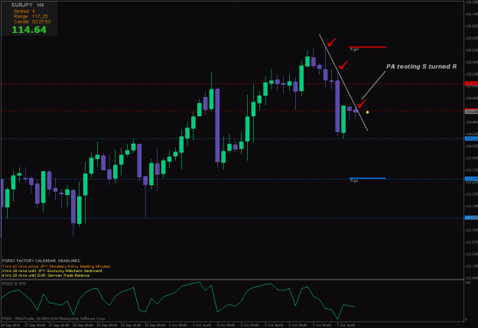Select the white descending trendline

343,83
